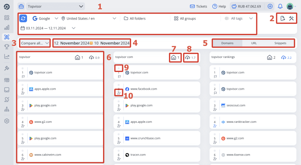Image resolution: width=301 pixels, height=165 pixels.
Task: Click the topvisor rankings keyword title
Action: (223, 57)
